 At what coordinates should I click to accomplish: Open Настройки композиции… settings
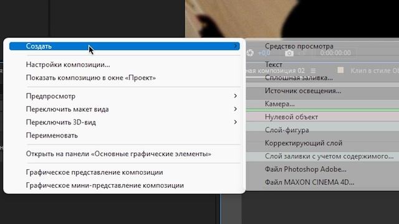tap(68, 65)
